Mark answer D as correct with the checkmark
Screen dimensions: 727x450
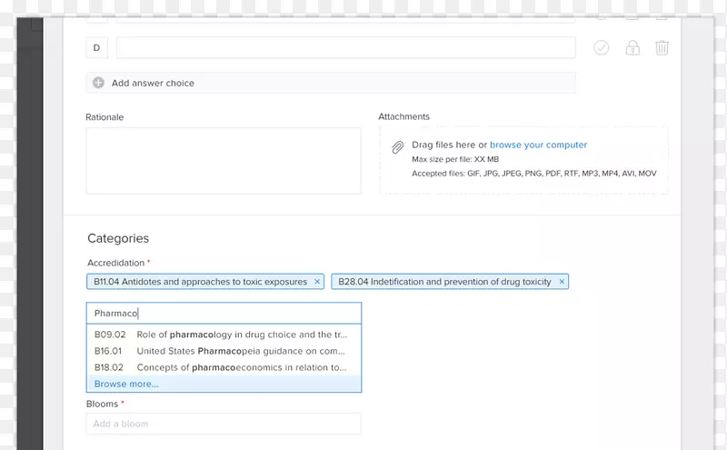click(x=601, y=48)
